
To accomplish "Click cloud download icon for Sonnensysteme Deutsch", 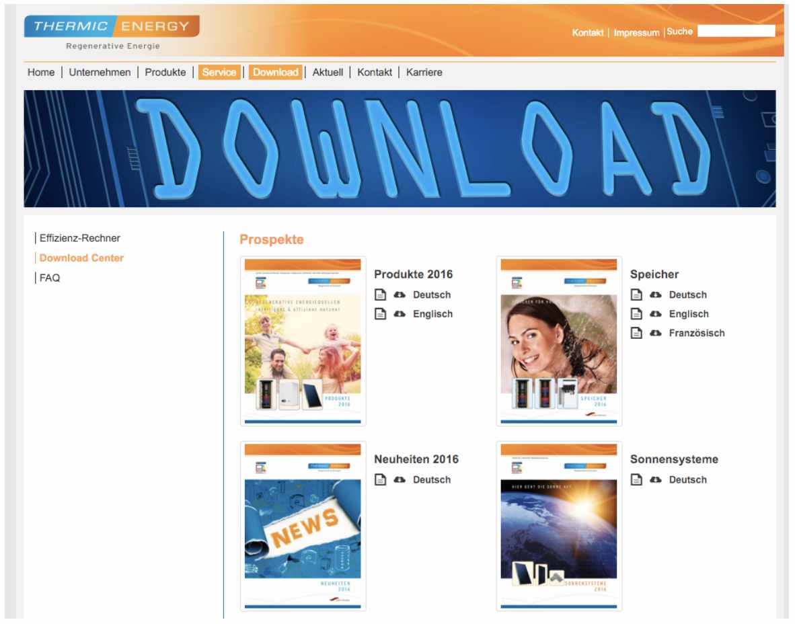I will click(x=656, y=480).
